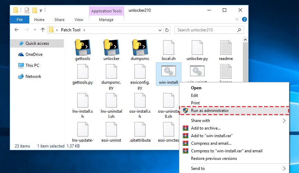
Task: Select the local.sh file icon
Action: [169, 48]
